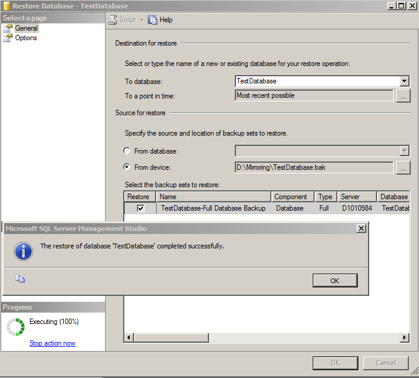The image size is (419, 378).
Task: Close the Management Studio message box
Action: click(361, 229)
